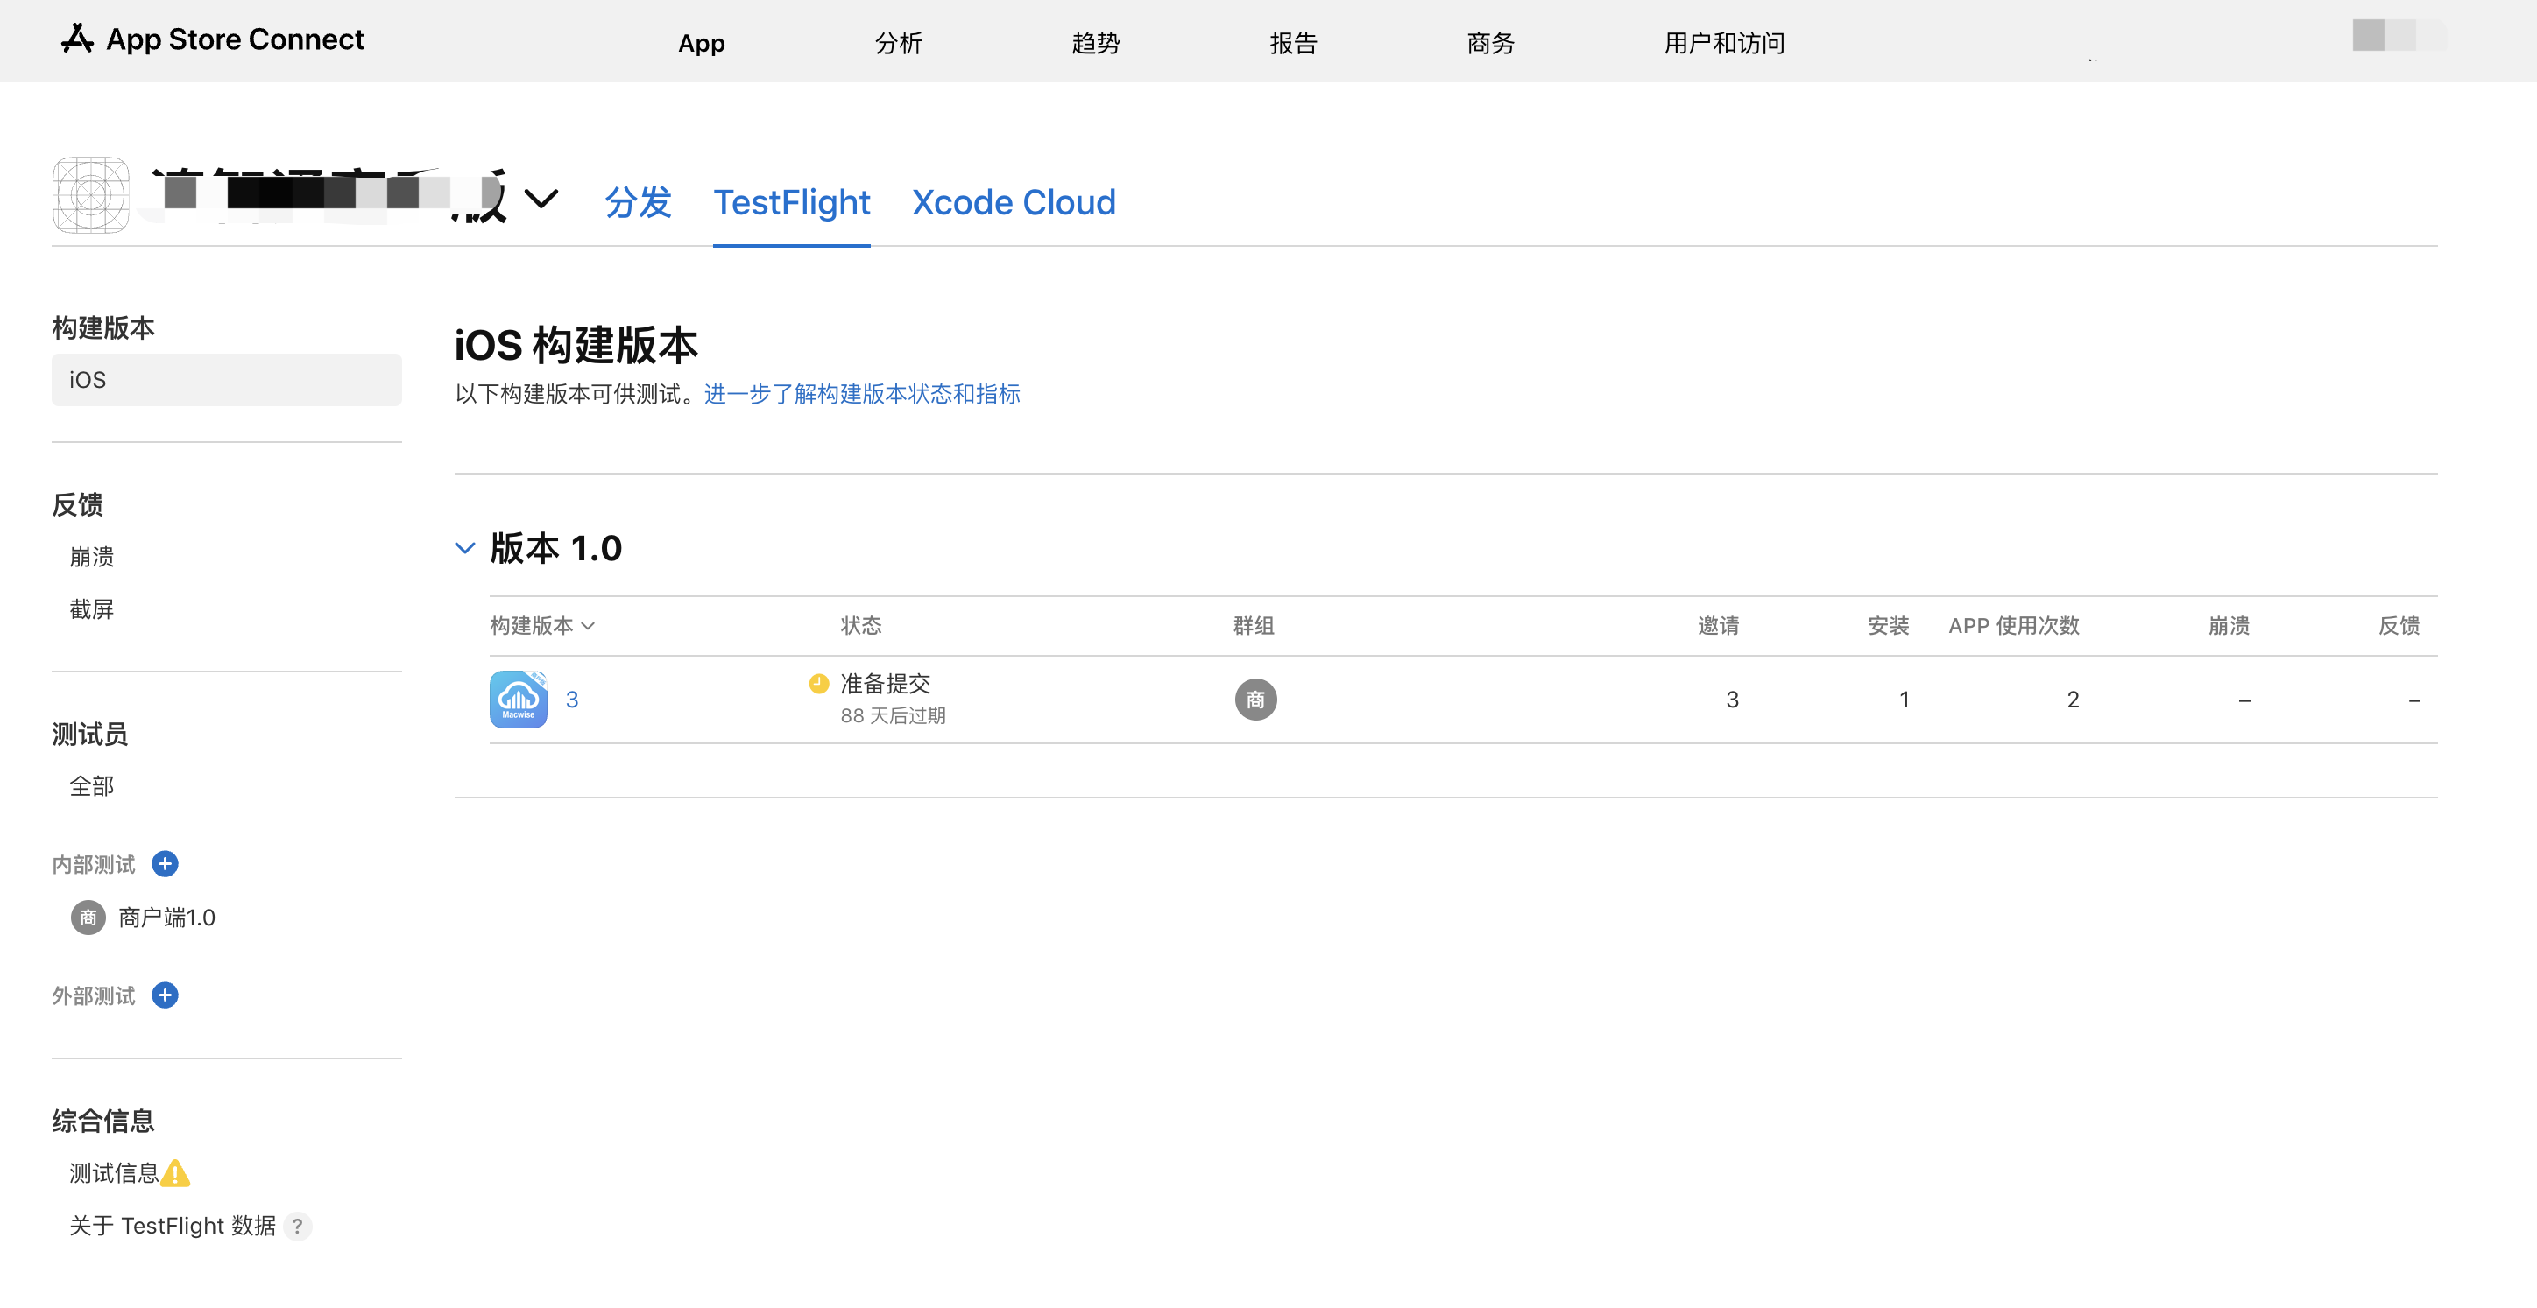
Task: Click the 商 group badge in build row
Action: (x=1255, y=700)
